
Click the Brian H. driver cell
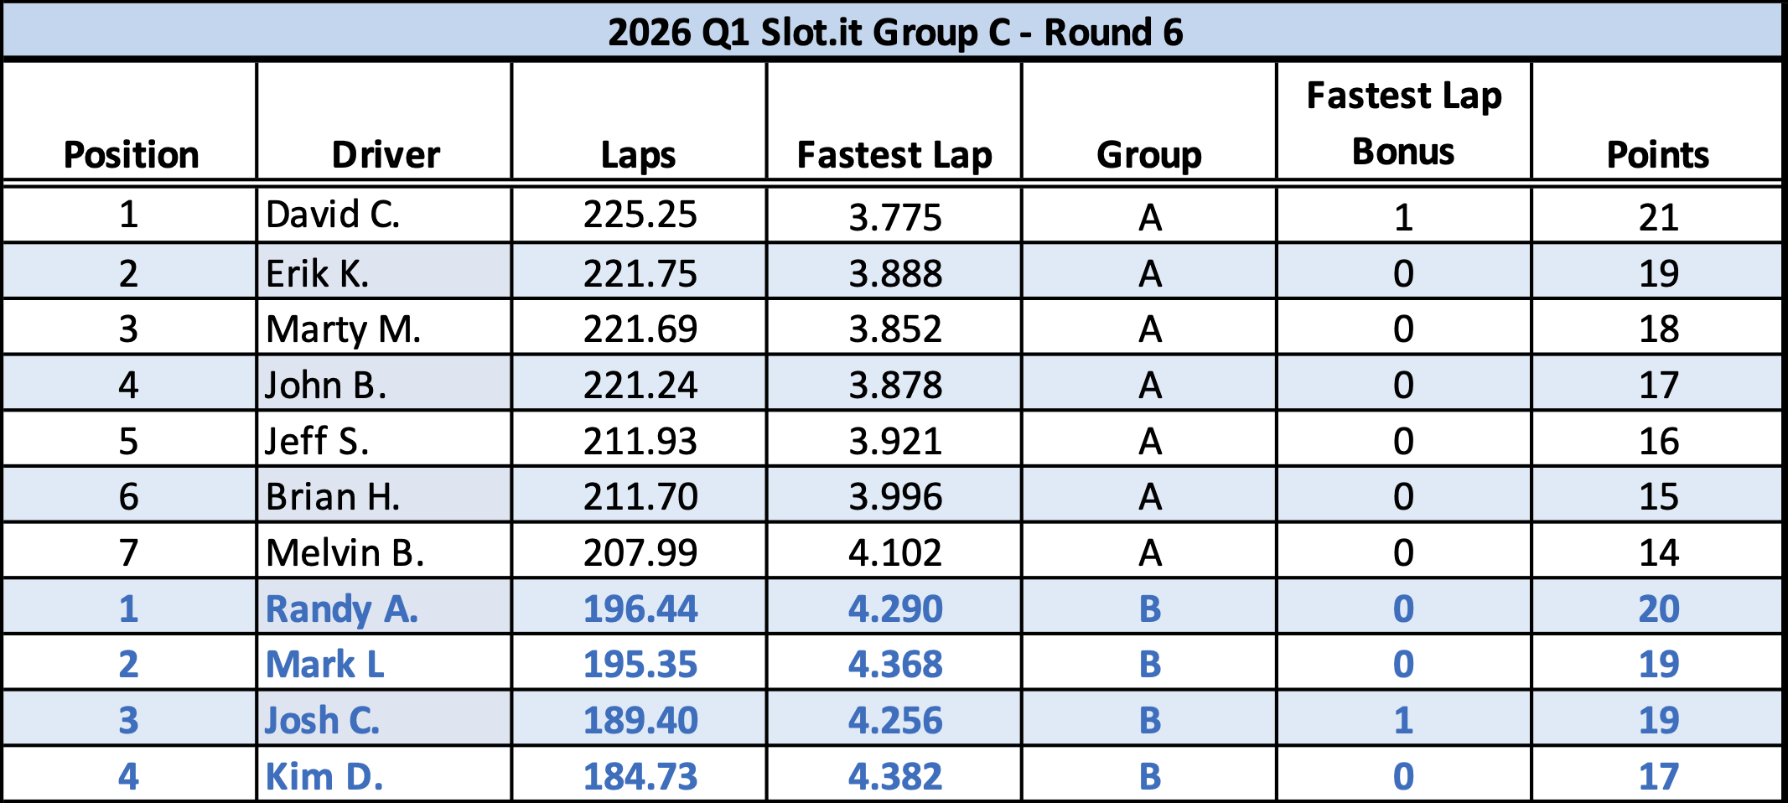(333, 497)
